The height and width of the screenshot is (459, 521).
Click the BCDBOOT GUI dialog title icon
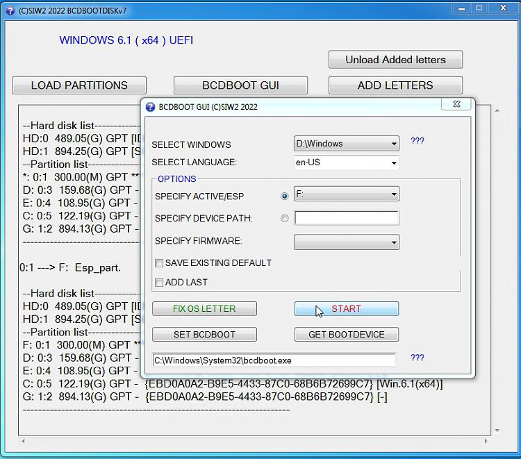[151, 107]
